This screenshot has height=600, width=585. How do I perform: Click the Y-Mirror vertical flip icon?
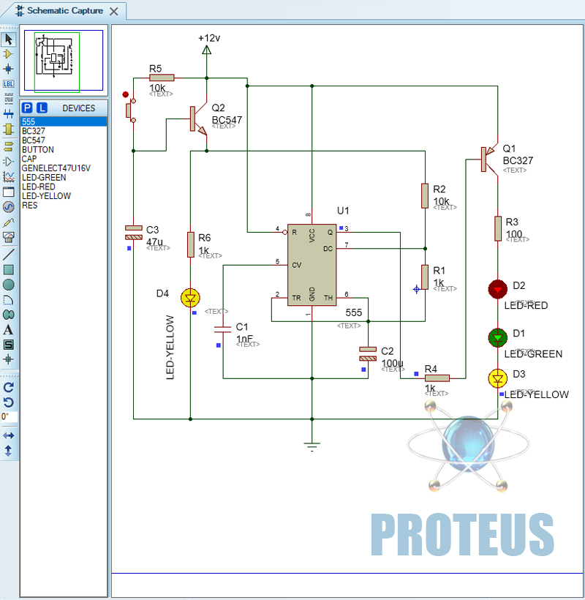(x=9, y=450)
